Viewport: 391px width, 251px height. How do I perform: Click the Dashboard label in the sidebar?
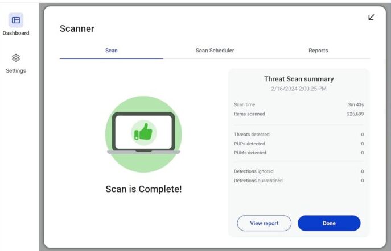pos(16,33)
